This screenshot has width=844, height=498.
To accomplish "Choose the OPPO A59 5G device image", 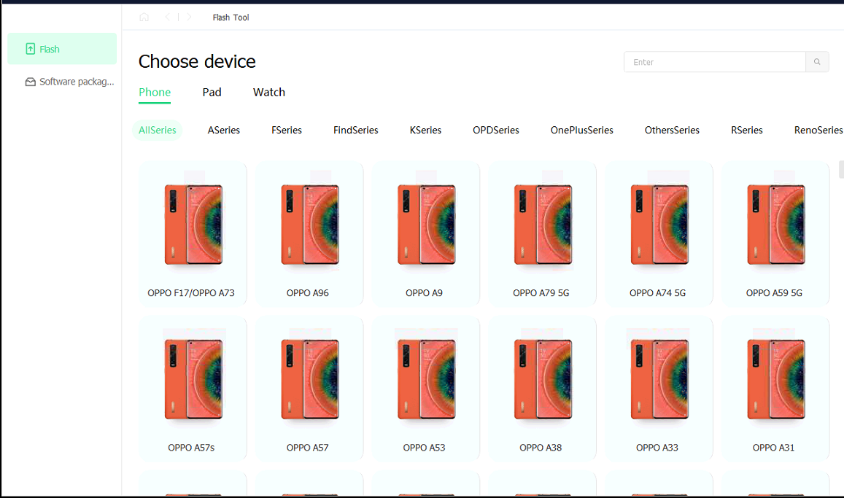I will [x=775, y=225].
